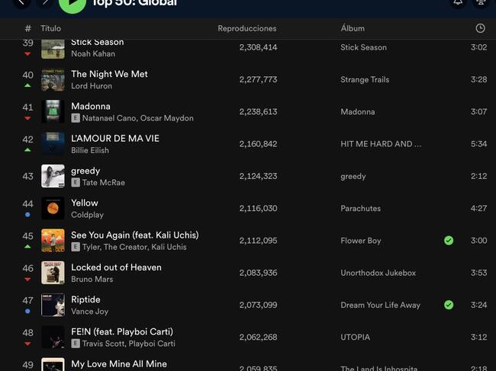
Task: Sort by the Álbum column header
Action: [x=353, y=28]
